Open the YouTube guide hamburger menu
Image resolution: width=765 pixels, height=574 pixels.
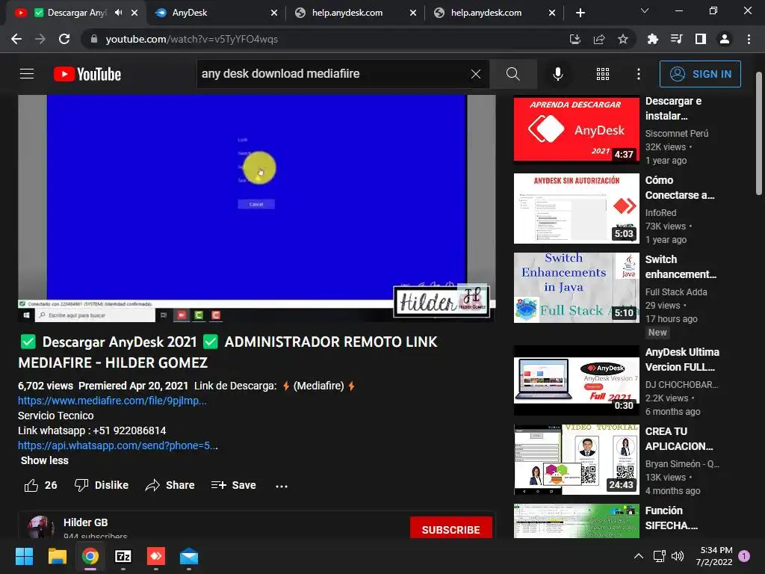click(27, 74)
